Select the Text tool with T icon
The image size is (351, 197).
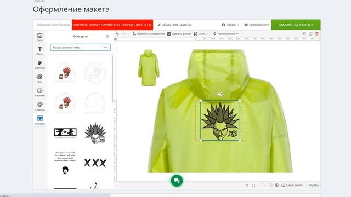pyautogui.click(x=40, y=51)
